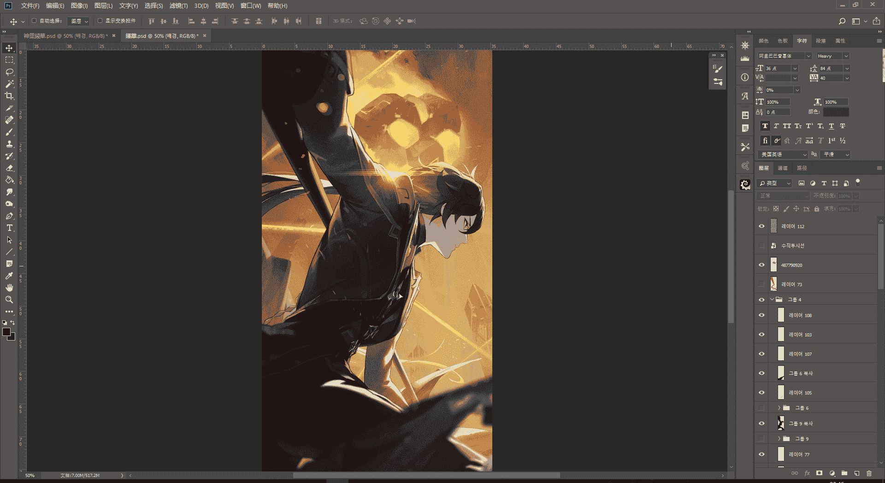Select the Zoom tool
Viewport: 885px width, 483px height.
point(9,300)
